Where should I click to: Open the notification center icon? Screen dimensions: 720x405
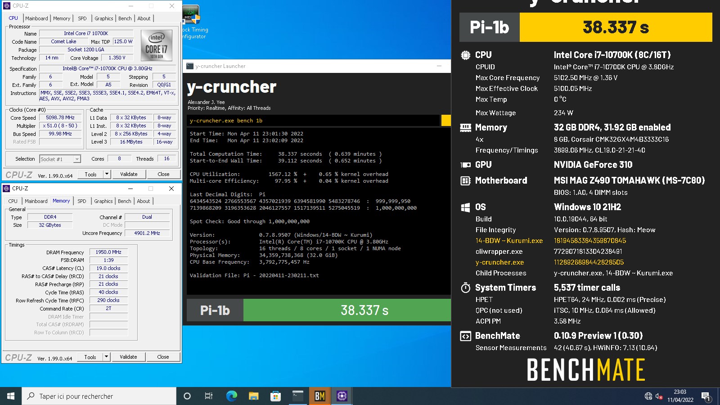click(x=706, y=396)
